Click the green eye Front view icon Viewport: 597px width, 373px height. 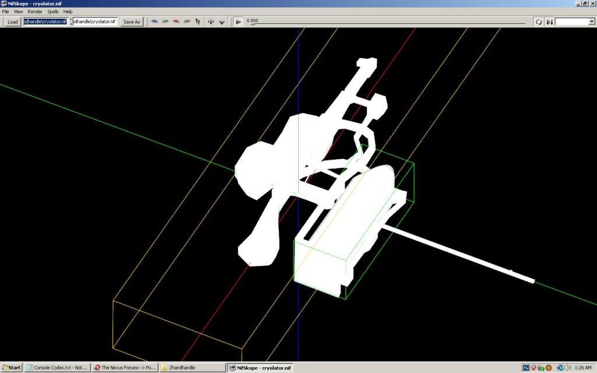coord(166,22)
